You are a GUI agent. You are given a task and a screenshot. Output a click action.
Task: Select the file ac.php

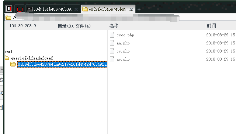click(x=123, y=59)
